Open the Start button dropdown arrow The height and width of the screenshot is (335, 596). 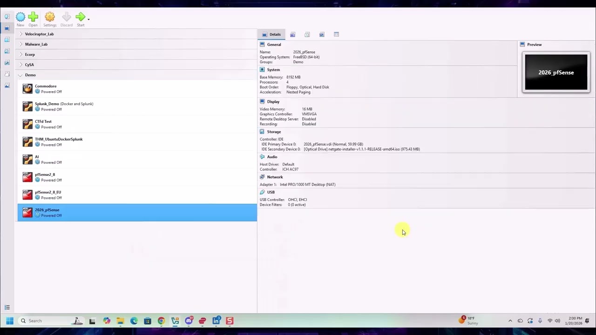click(88, 19)
